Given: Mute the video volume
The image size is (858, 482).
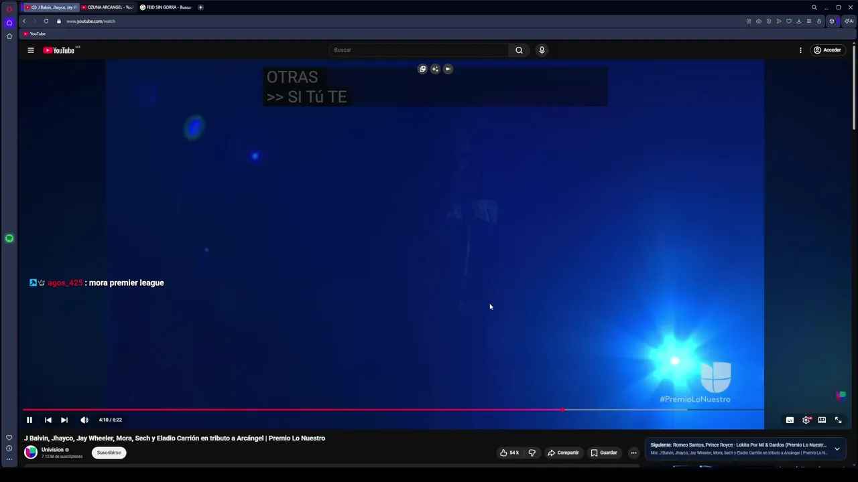Looking at the screenshot, I should click(x=84, y=420).
